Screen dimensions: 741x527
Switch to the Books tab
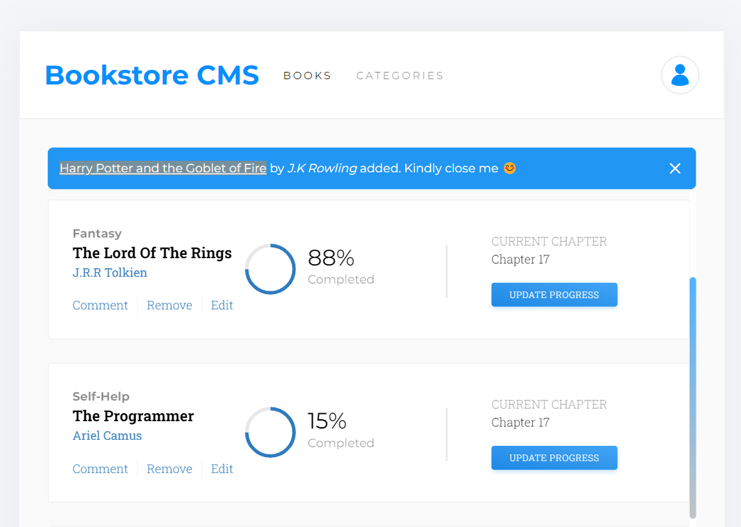click(307, 75)
